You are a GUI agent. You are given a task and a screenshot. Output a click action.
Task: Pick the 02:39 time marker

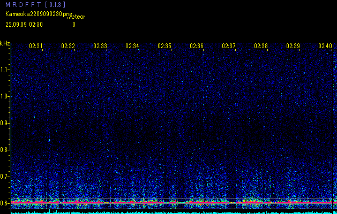(293, 46)
